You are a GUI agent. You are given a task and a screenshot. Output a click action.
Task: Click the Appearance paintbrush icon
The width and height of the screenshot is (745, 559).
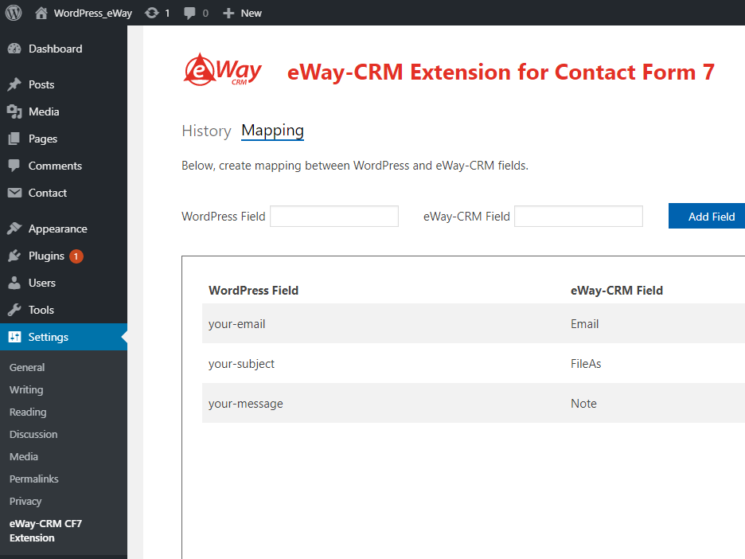pyautogui.click(x=14, y=229)
